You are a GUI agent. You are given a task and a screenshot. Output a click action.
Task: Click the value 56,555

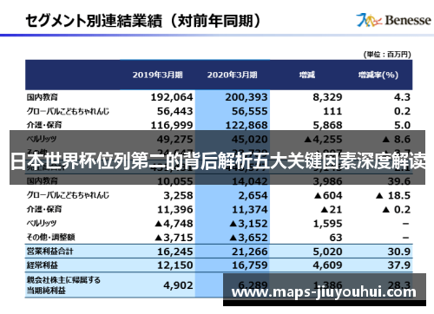(250, 111)
